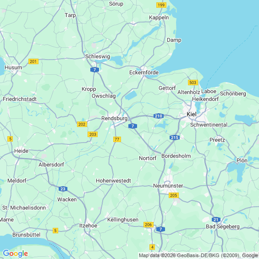Viewport: 259px width, 259px height.
Task: Click the 210 highway shield west of Kiel
Action: [x=159, y=116]
